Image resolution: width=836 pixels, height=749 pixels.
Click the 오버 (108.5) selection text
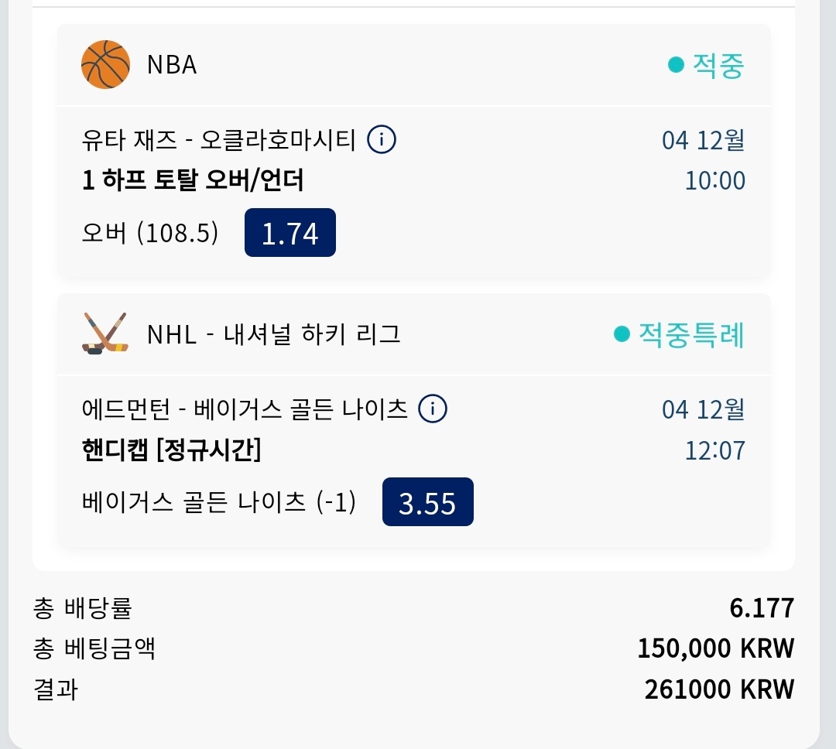point(150,233)
